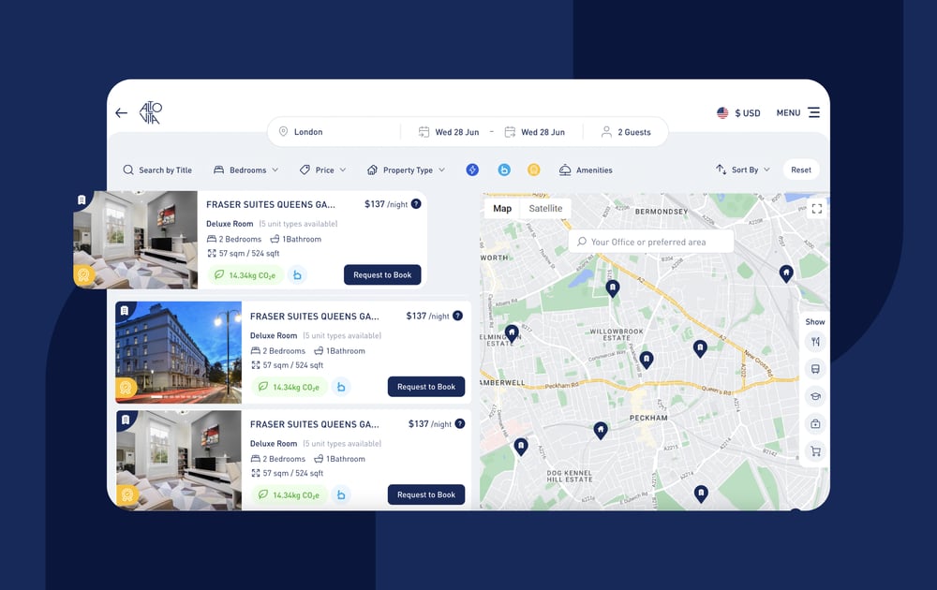The width and height of the screenshot is (937, 590).
Task: Toggle the yellow circle badge filter
Action: [x=534, y=170]
